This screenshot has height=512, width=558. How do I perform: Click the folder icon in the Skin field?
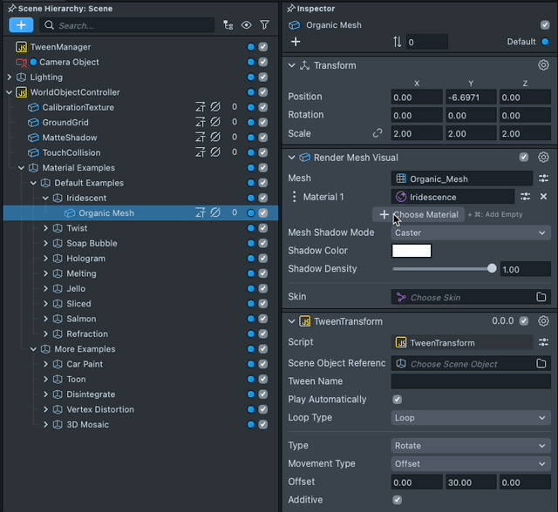click(x=541, y=297)
